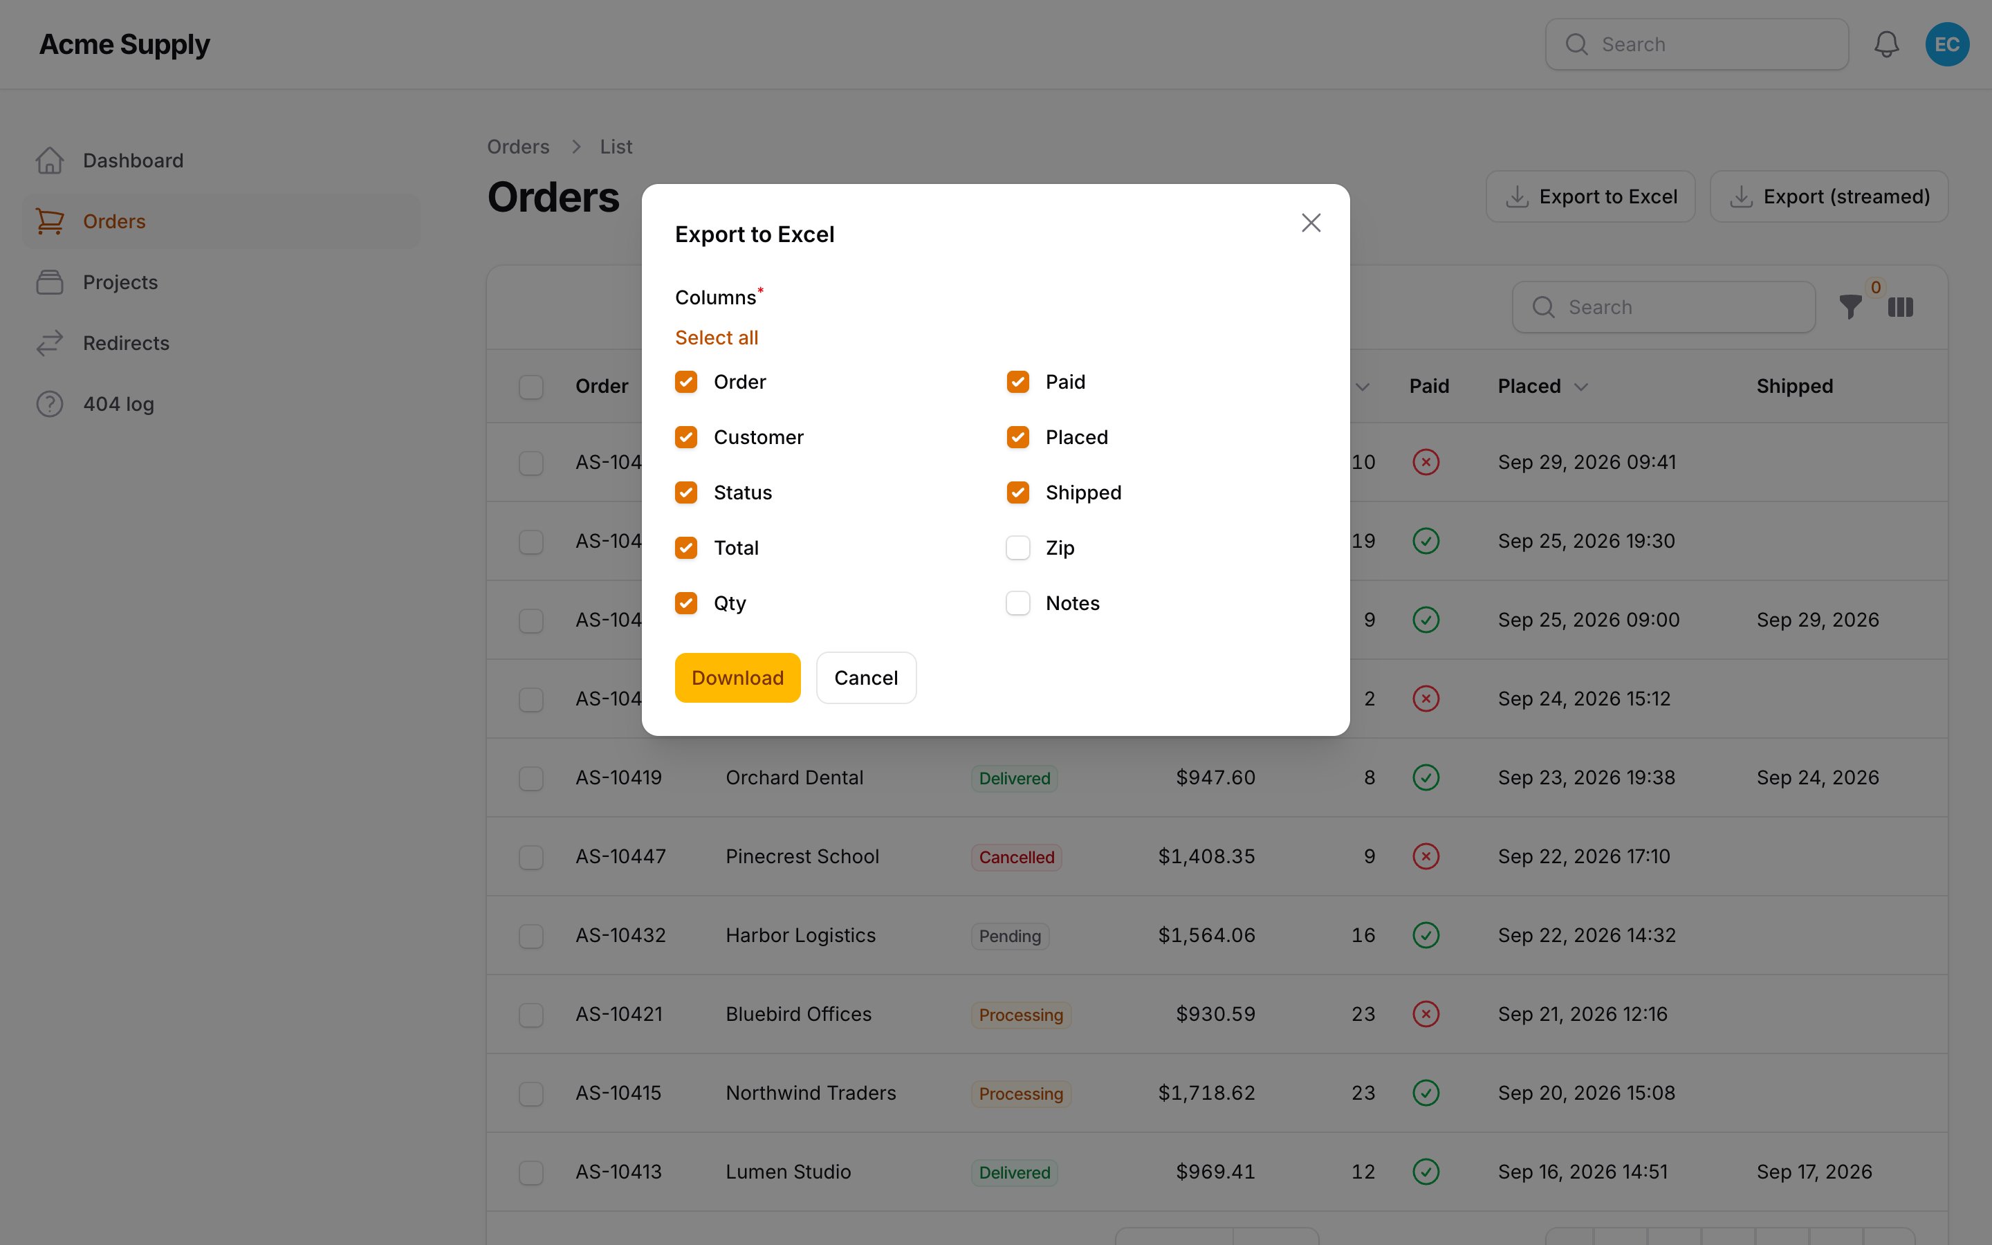Enable the Zip column checkbox
Viewport: 1992px width, 1245px height.
click(1017, 548)
